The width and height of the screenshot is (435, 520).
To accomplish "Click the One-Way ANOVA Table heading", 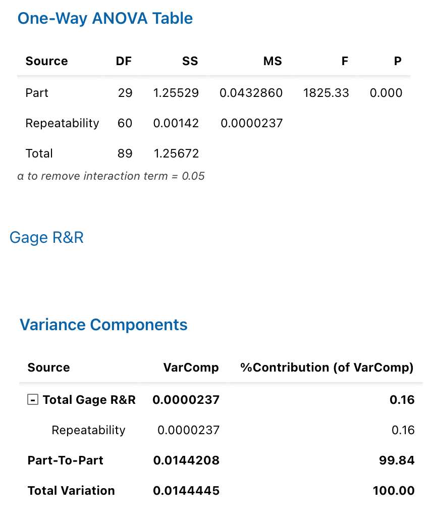I will (x=105, y=19).
